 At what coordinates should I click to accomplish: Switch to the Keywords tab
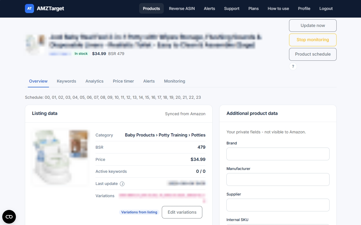[67, 81]
